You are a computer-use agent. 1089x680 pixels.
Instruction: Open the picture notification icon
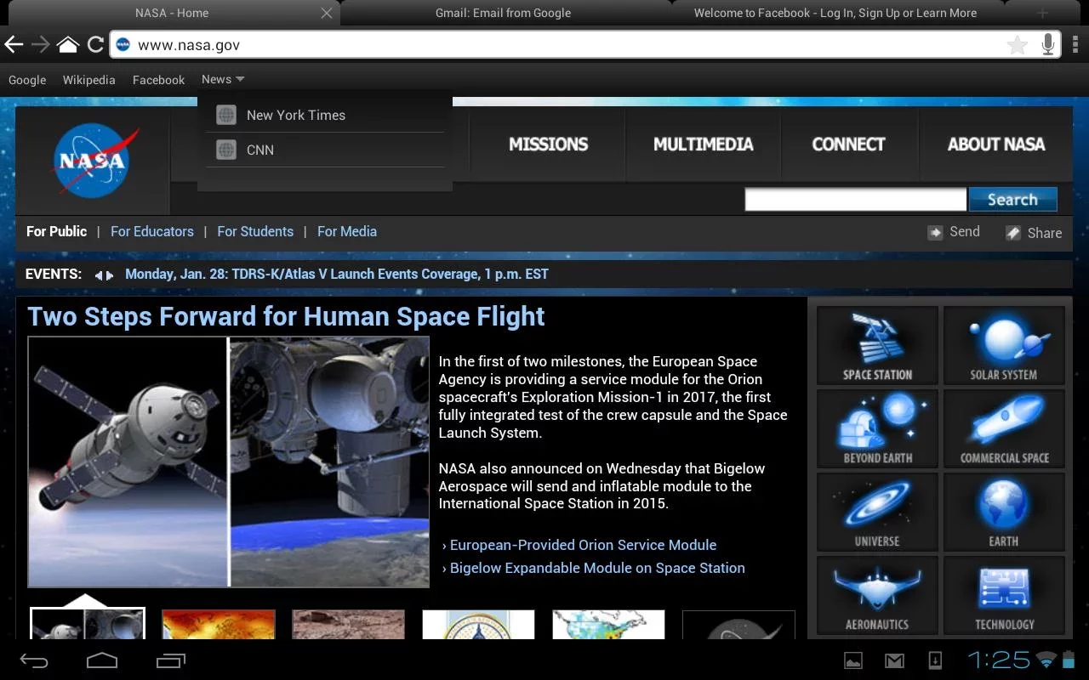[853, 660]
